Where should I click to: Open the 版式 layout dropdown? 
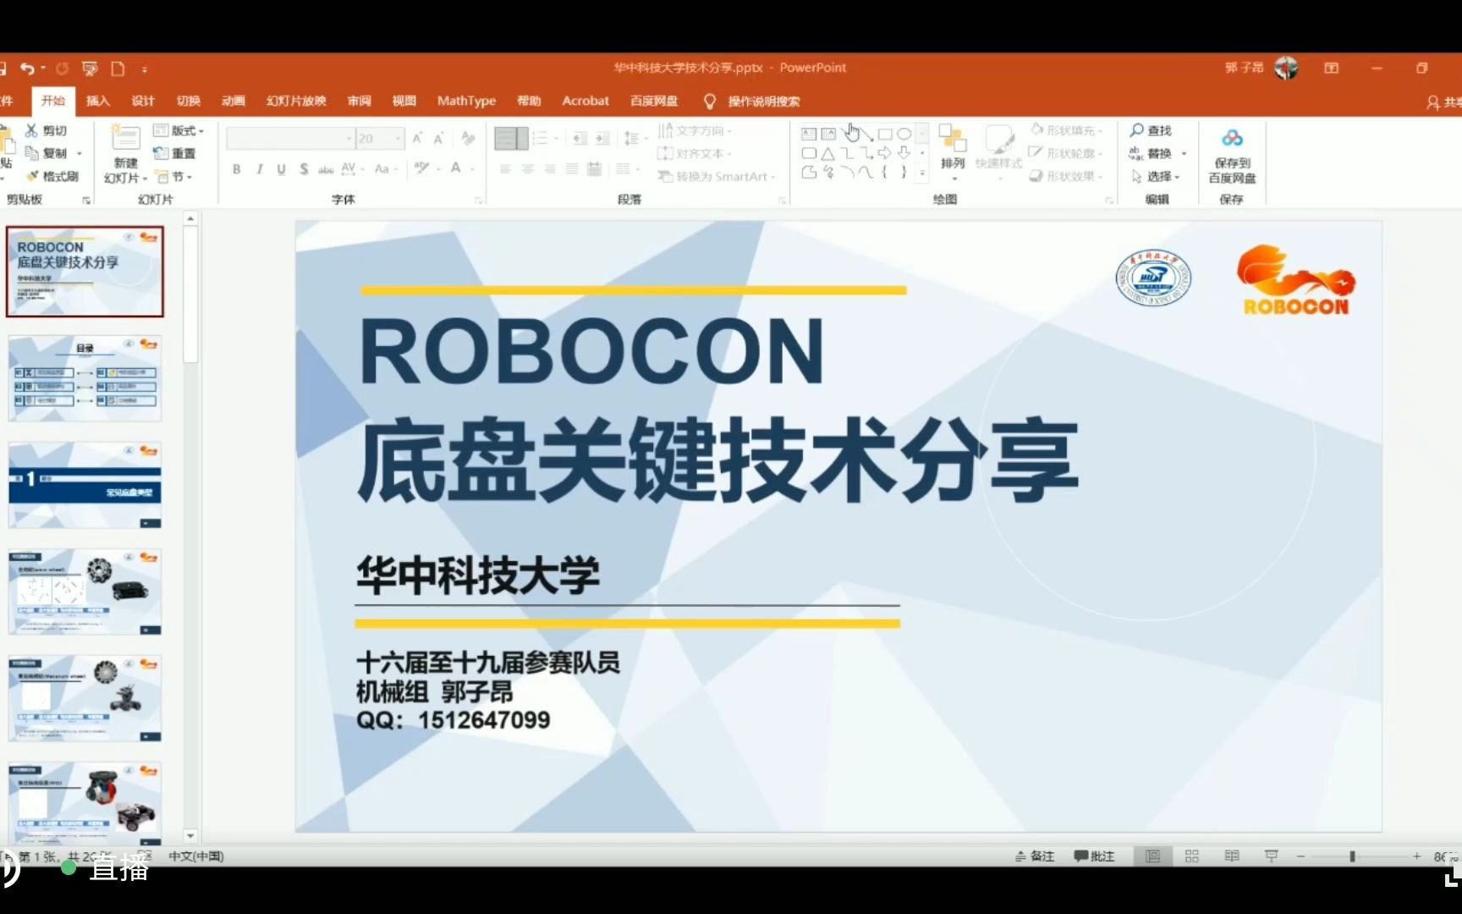[179, 130]
